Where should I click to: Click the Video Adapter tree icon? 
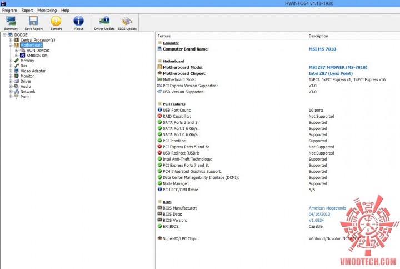pos(17,71)
